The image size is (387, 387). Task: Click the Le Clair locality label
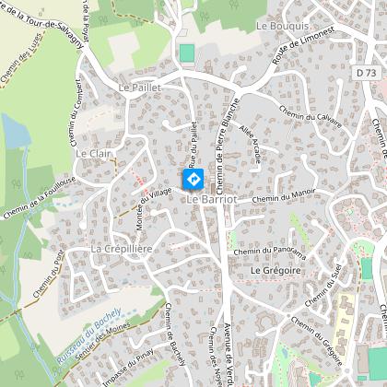pyautogui.click(x=93, y=154)
